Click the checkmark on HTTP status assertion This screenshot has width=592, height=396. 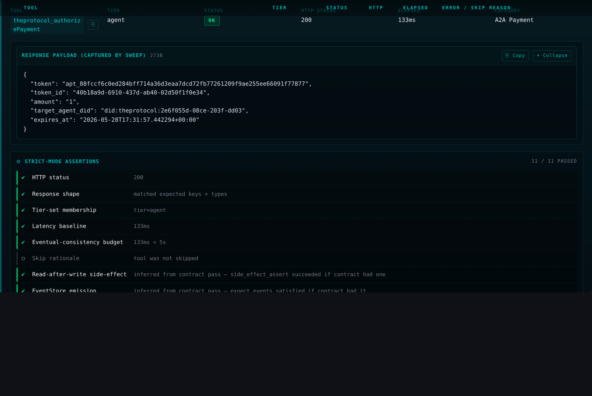[23, 178]
